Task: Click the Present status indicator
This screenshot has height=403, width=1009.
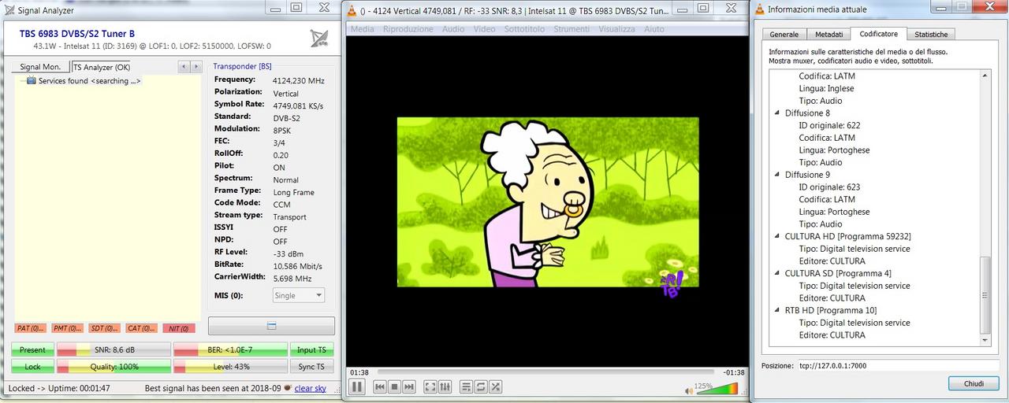Action: [32, 349]
